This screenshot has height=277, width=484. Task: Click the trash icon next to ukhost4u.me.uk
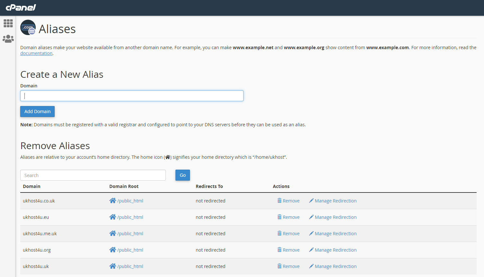pyautogui.click(x=279, y=233)
